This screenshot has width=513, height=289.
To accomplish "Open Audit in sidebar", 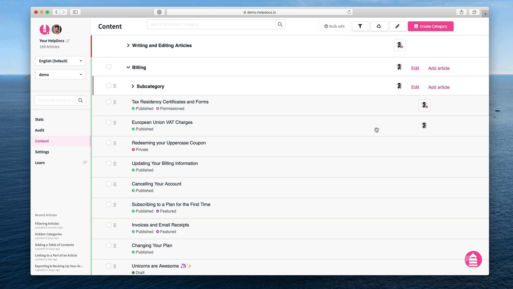I will pos(40,130).
